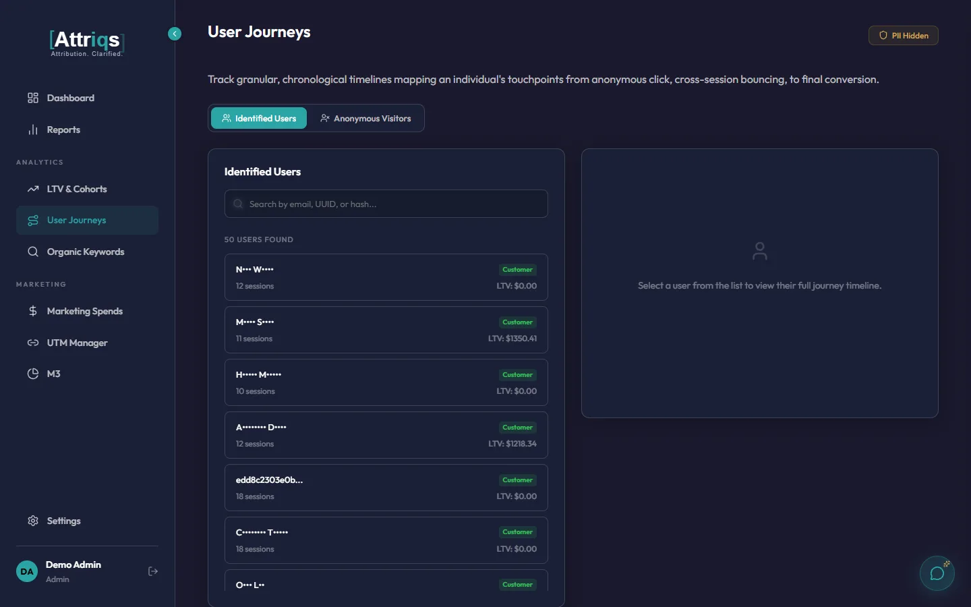Select the Reports bar-chart icon
The image size is (971, 607).
[x=32, y=129]
